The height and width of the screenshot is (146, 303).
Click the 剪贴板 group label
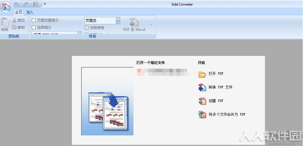pos(14,36)
